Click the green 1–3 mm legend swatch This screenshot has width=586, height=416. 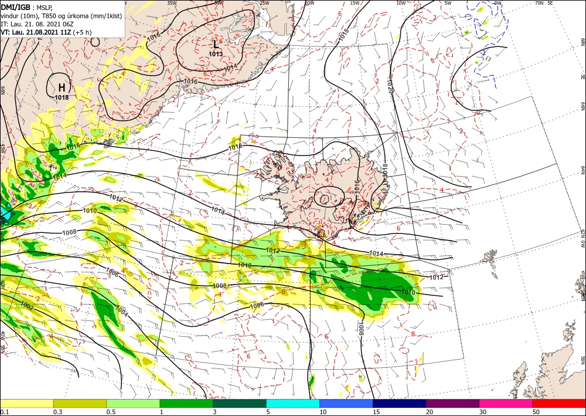tap(186, 403)
